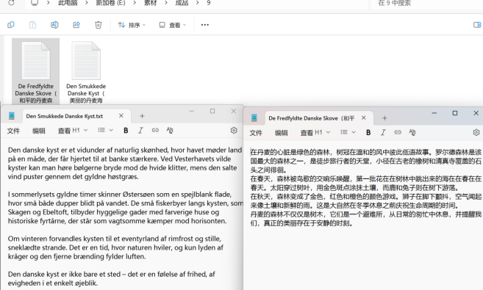Screen dimensions: 483x290
Task: Insert link icon in left Notepad window
Action: [155, 131]
